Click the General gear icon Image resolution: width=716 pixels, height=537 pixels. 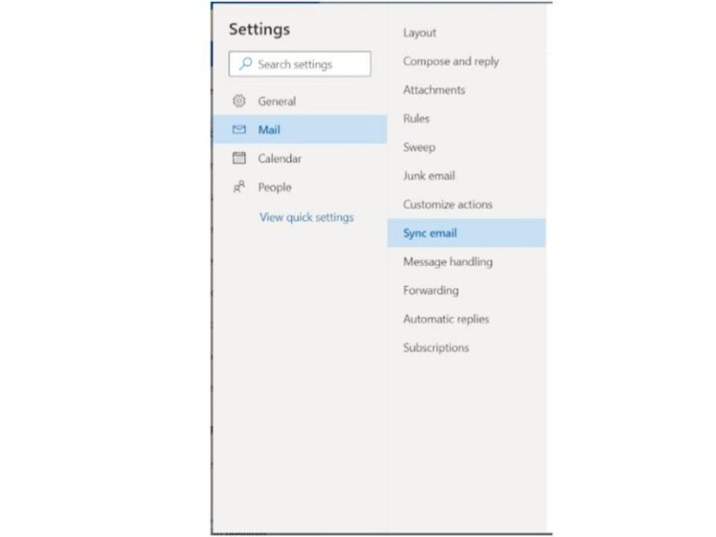(239, 101)
